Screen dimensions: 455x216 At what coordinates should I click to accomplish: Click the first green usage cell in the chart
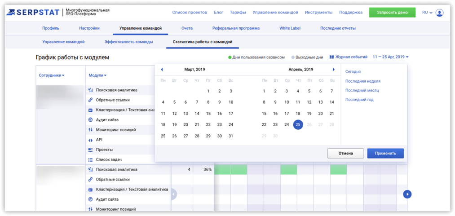coord(222,169)
